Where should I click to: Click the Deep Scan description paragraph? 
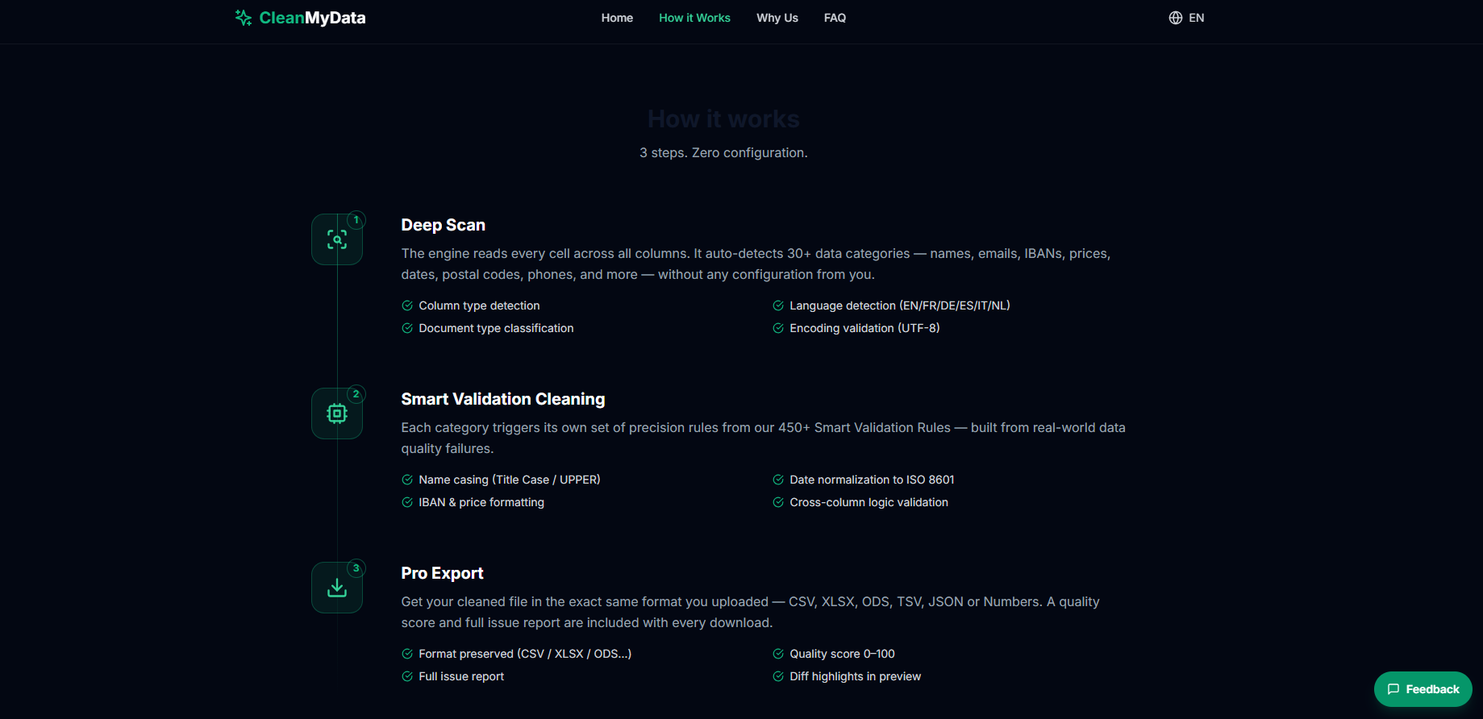click(x=756, y=264)
